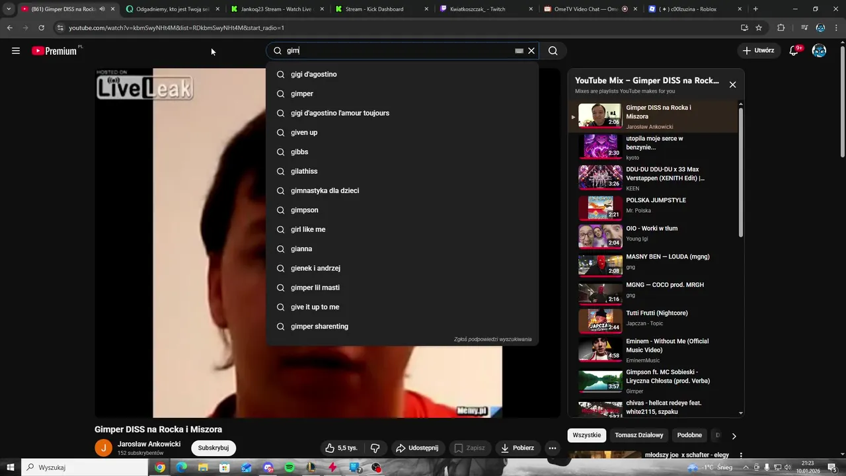Like the video with 5,5 tys.
Screen dimensions: 846x476
tap(341, 448)
